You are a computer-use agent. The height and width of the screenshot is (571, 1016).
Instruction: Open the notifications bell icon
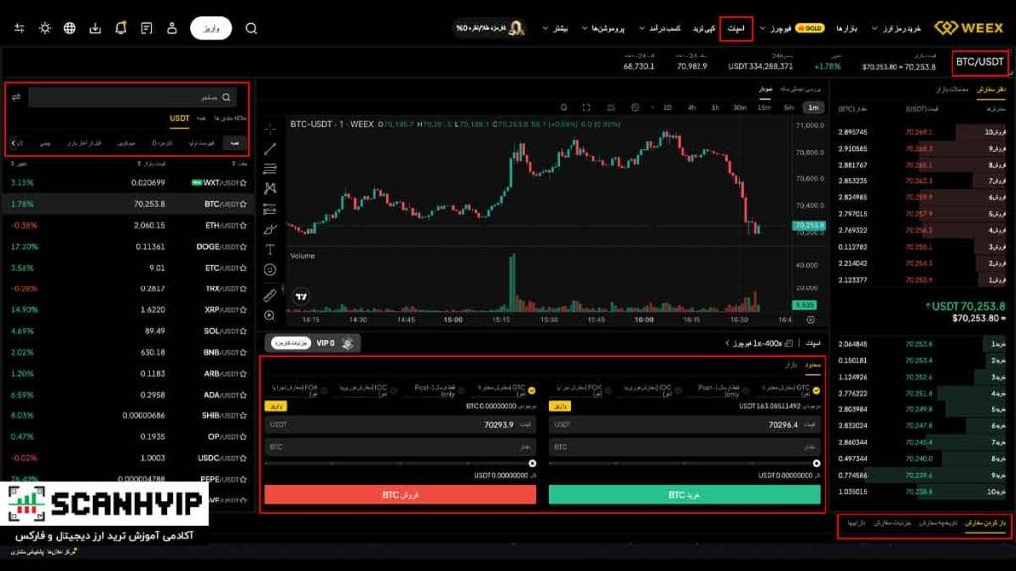point(120,28)
